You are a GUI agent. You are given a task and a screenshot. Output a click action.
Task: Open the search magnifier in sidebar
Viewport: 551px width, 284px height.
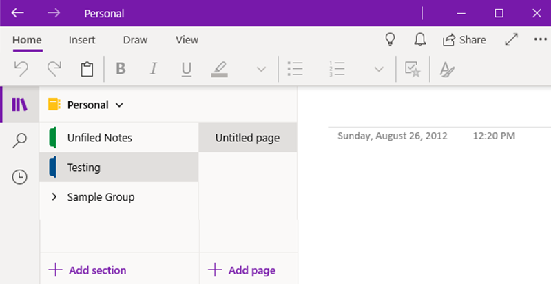20,141
